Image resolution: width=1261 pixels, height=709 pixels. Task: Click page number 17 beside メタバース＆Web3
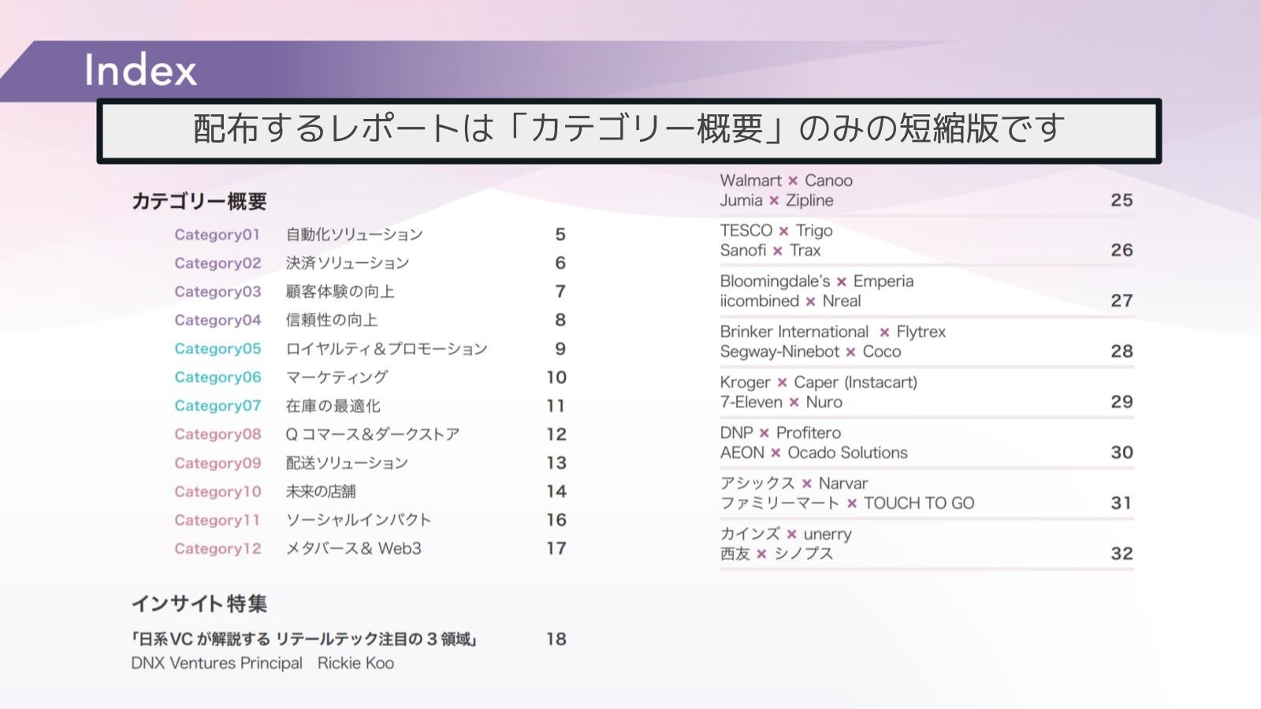[556, 548]
